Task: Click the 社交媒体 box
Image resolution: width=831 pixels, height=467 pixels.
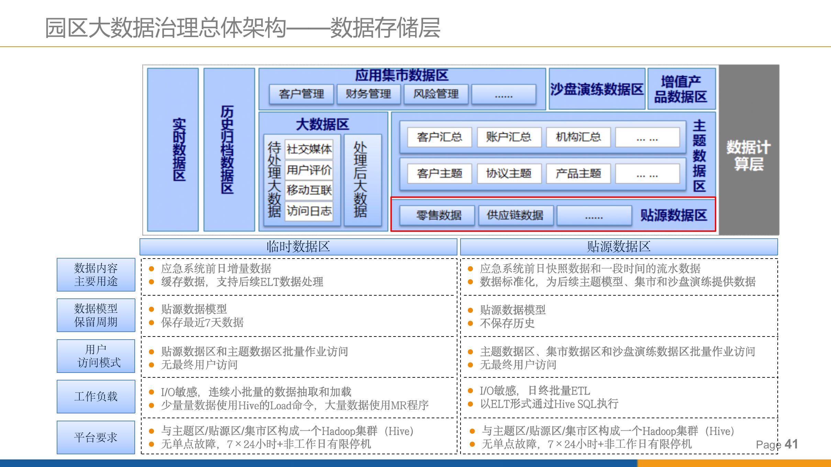Action: pos(309,149)
